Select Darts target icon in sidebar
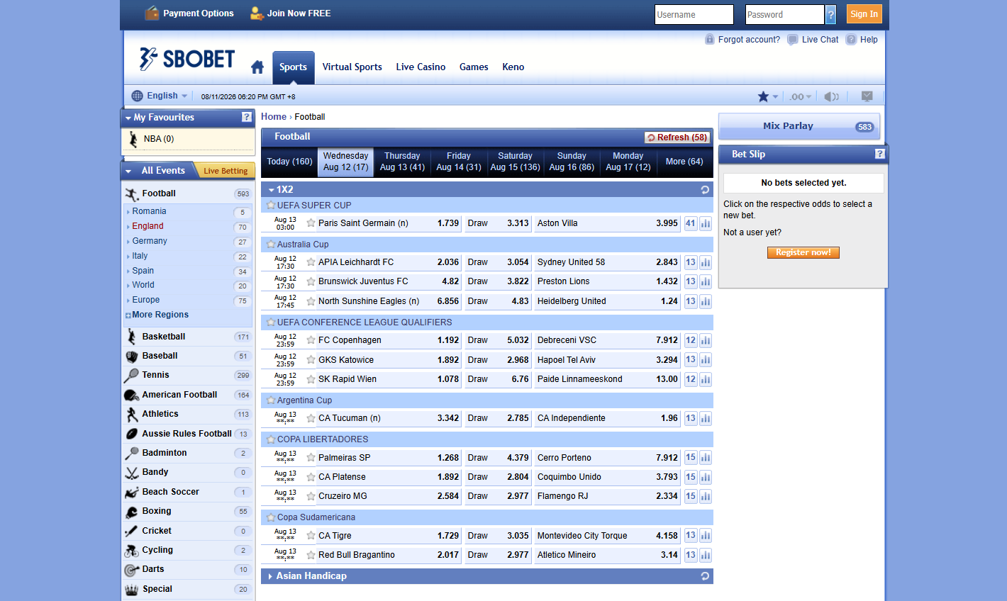The image size is (1007, 601). pos(131,570)
